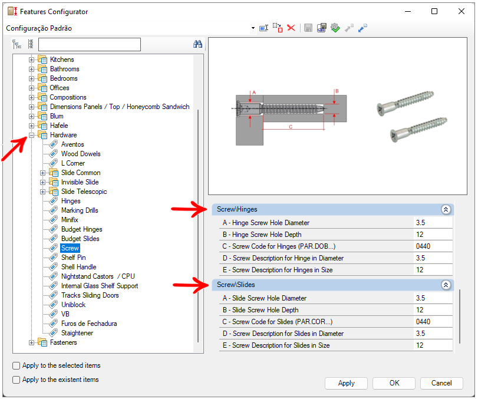Click the tag icon beside Aventos
Screen dimensions: 478x399
point(54,144)
